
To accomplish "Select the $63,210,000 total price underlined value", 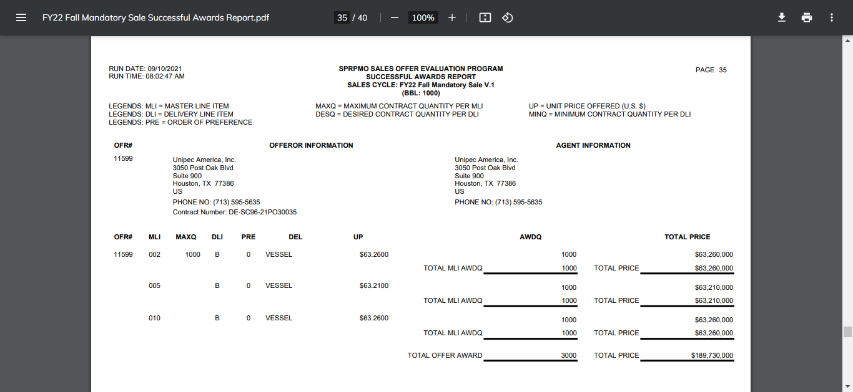I will [x=714, y=300].
